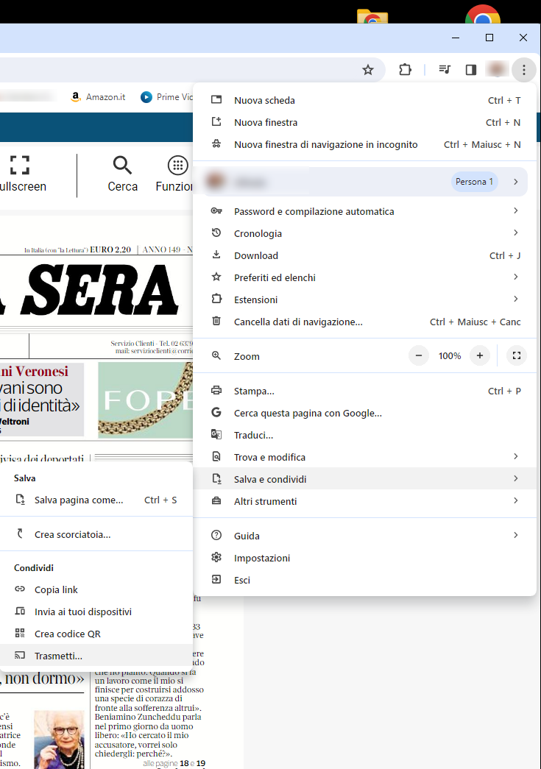Screen dimensions: 541x769
Task: Click the bookmark star icon in address bar
Action: [x=368, y=70]
